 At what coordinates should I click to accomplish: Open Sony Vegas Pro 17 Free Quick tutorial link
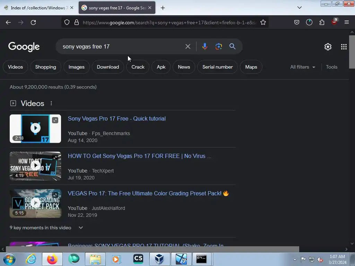[116, 118]
